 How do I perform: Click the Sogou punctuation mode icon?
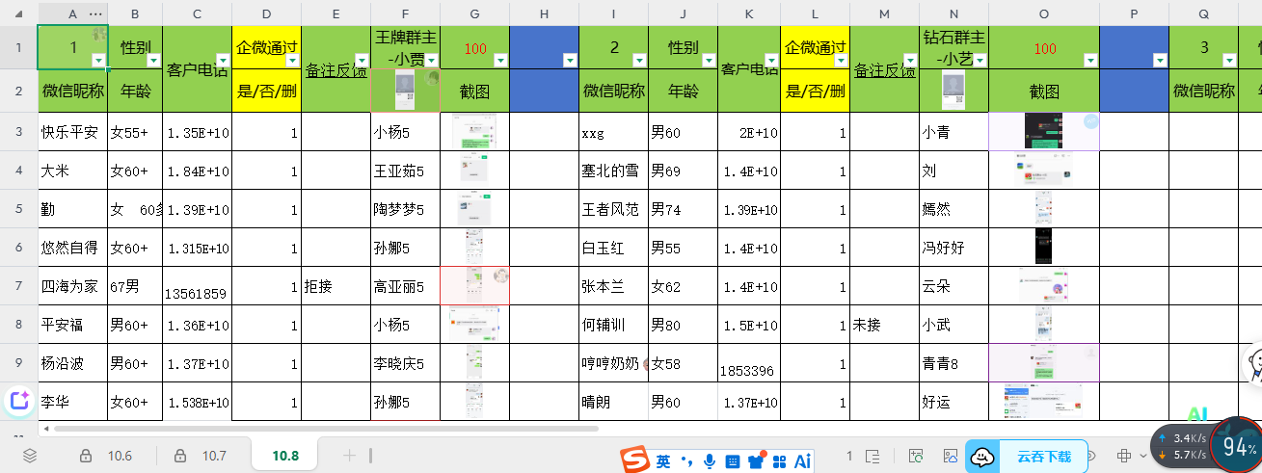pos(687,461)
